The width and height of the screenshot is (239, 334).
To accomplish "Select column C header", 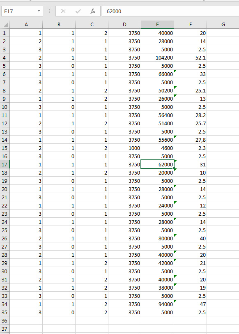I will coord(92,25).
